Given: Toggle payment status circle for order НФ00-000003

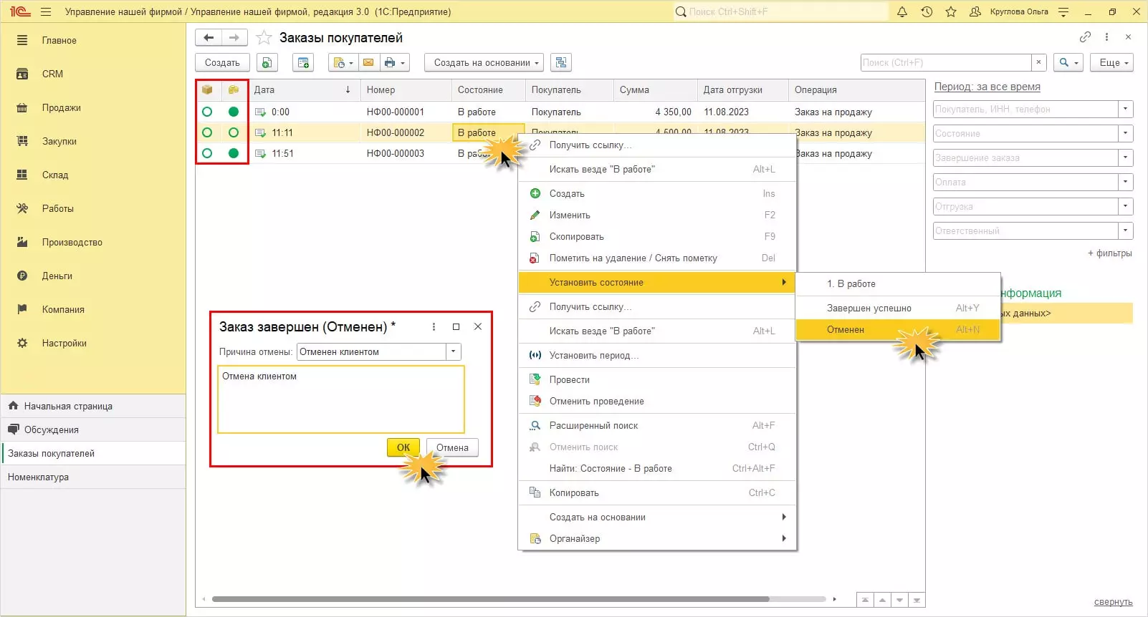Looking at the screenshot, I should point(234,153).
